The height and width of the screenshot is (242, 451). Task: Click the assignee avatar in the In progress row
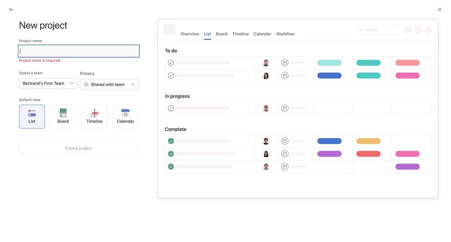[266, 108]
